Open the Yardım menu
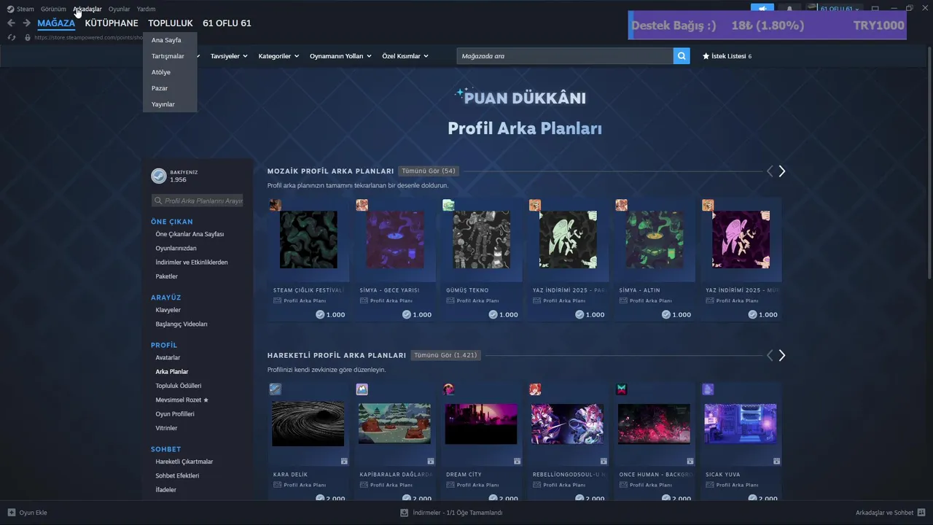The width and height of the screenshot is (933, 525). point(146,9)
